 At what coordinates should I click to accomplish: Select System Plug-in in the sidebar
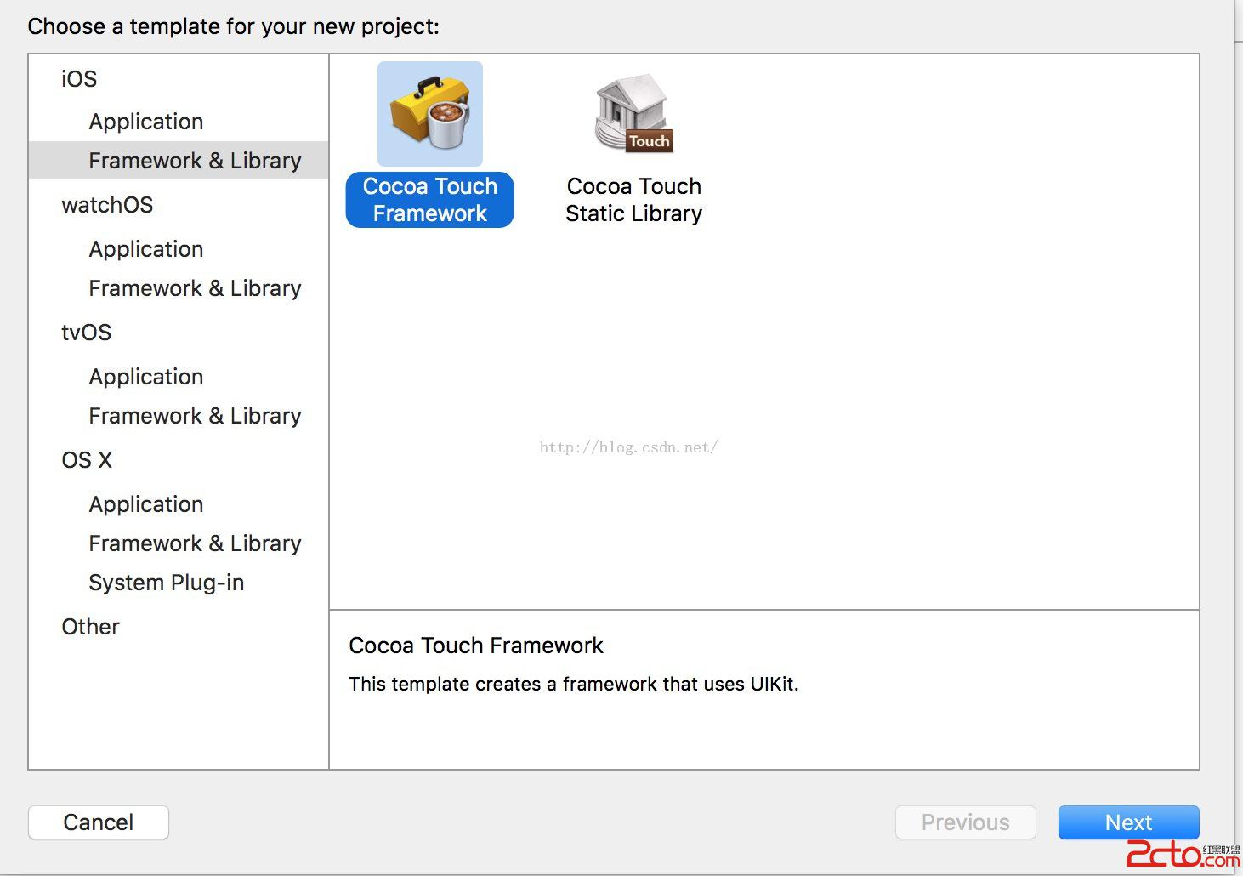166,583
